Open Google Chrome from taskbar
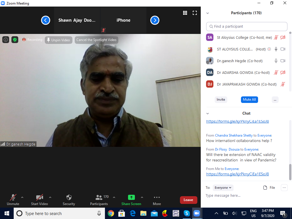The height and width of the screenshot is (219, 292). [111, 213]
